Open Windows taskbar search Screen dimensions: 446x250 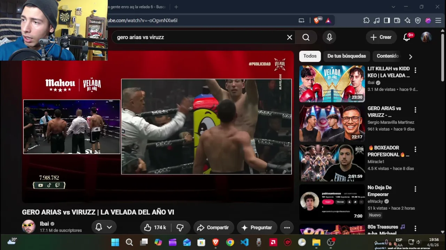(x=129, y=242)
